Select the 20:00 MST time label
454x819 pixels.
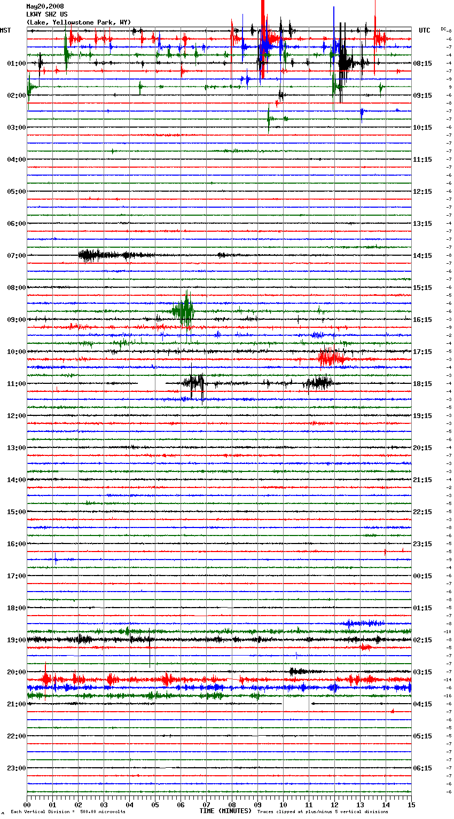(x=17, y=672)
